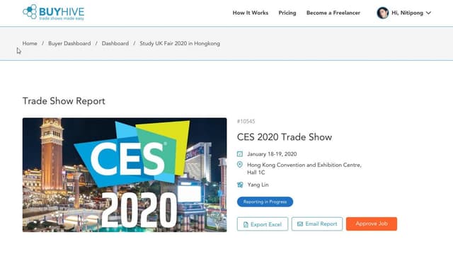
Task: Click the BuyHive logo
Action: point(54,12)
